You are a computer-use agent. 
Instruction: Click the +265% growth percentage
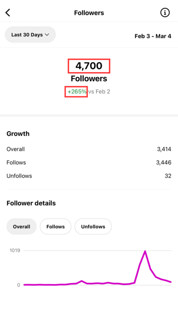coord(77,91)
